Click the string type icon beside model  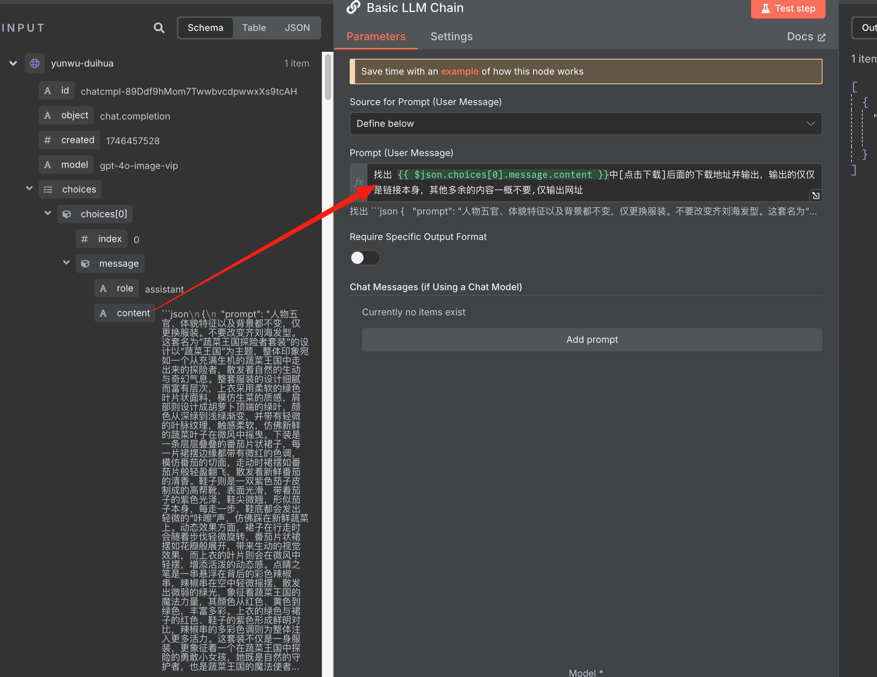pos(48,165)
